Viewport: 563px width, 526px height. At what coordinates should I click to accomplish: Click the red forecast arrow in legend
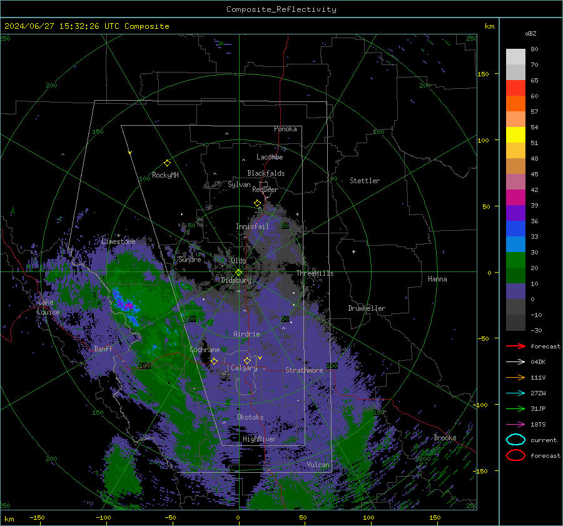pos(515,346)
